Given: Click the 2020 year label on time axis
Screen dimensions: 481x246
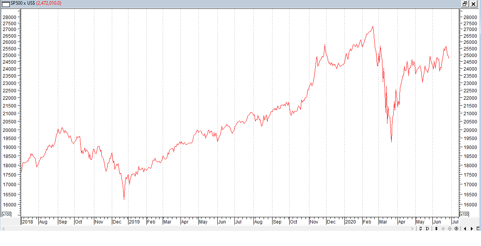Looking at the screenshot, I should [x=350, y=222].
